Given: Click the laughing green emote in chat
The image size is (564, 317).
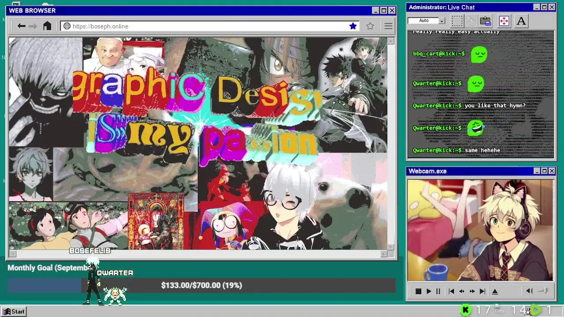Looking at the screenshot, I should pos(475,128).
